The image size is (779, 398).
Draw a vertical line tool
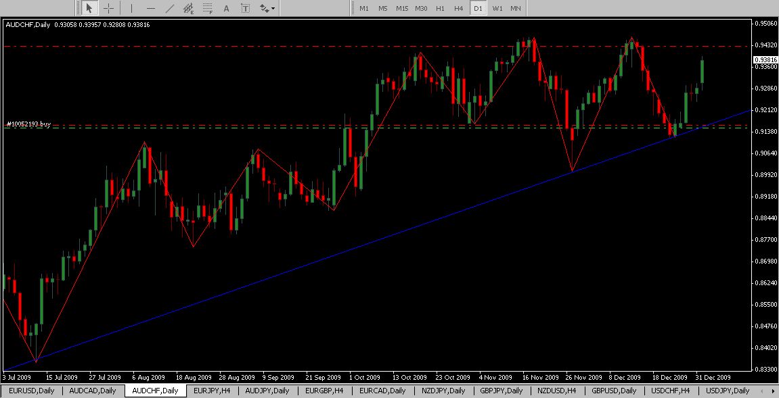131,9
